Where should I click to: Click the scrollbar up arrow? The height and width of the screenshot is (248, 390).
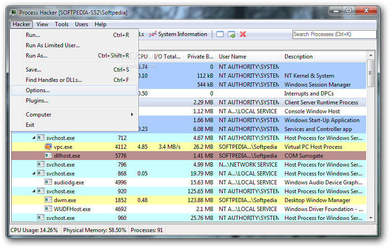(x=371, y=55)
